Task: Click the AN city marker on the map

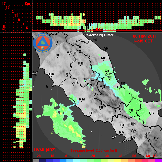Action: click(106, 49)
